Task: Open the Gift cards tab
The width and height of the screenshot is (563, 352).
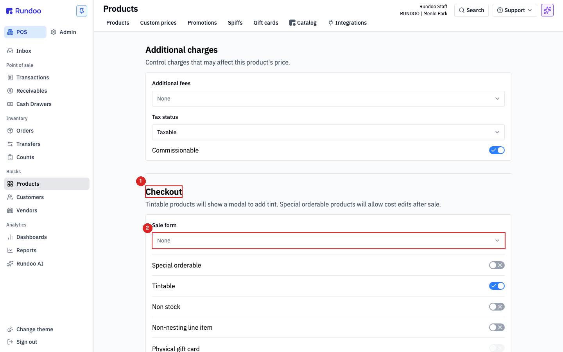Action: 266,23
